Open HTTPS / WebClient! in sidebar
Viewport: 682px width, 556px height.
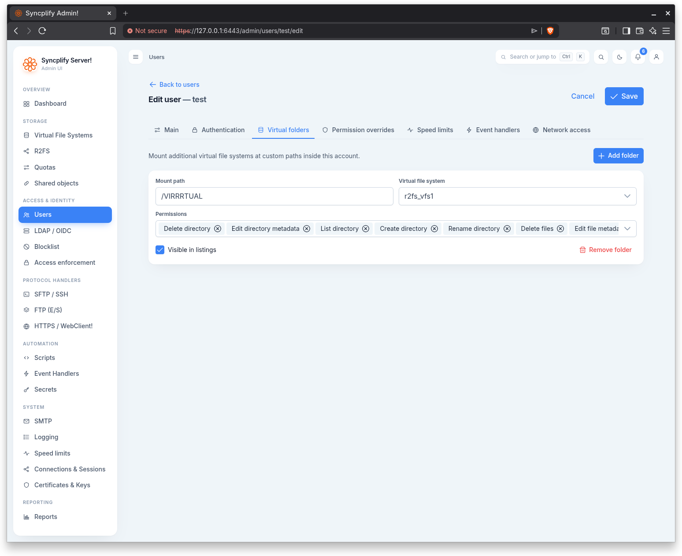coord(65,326)
